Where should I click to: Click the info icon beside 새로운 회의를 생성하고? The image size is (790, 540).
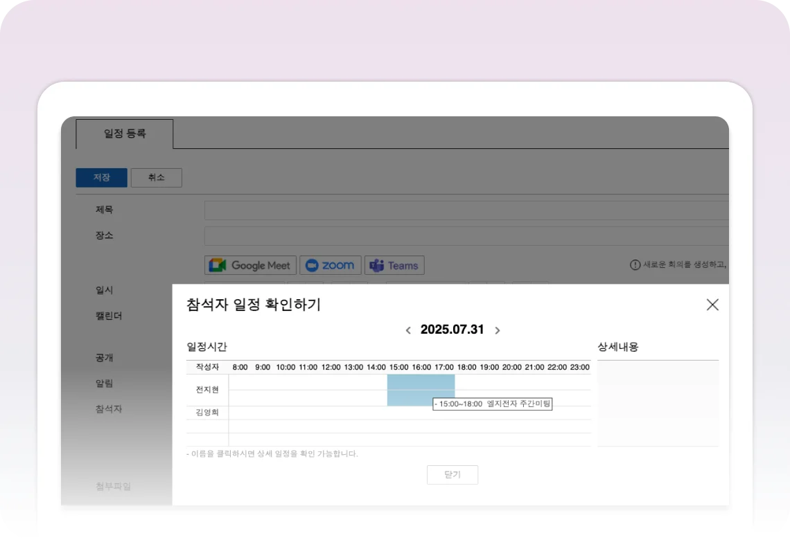coord(635,265)
